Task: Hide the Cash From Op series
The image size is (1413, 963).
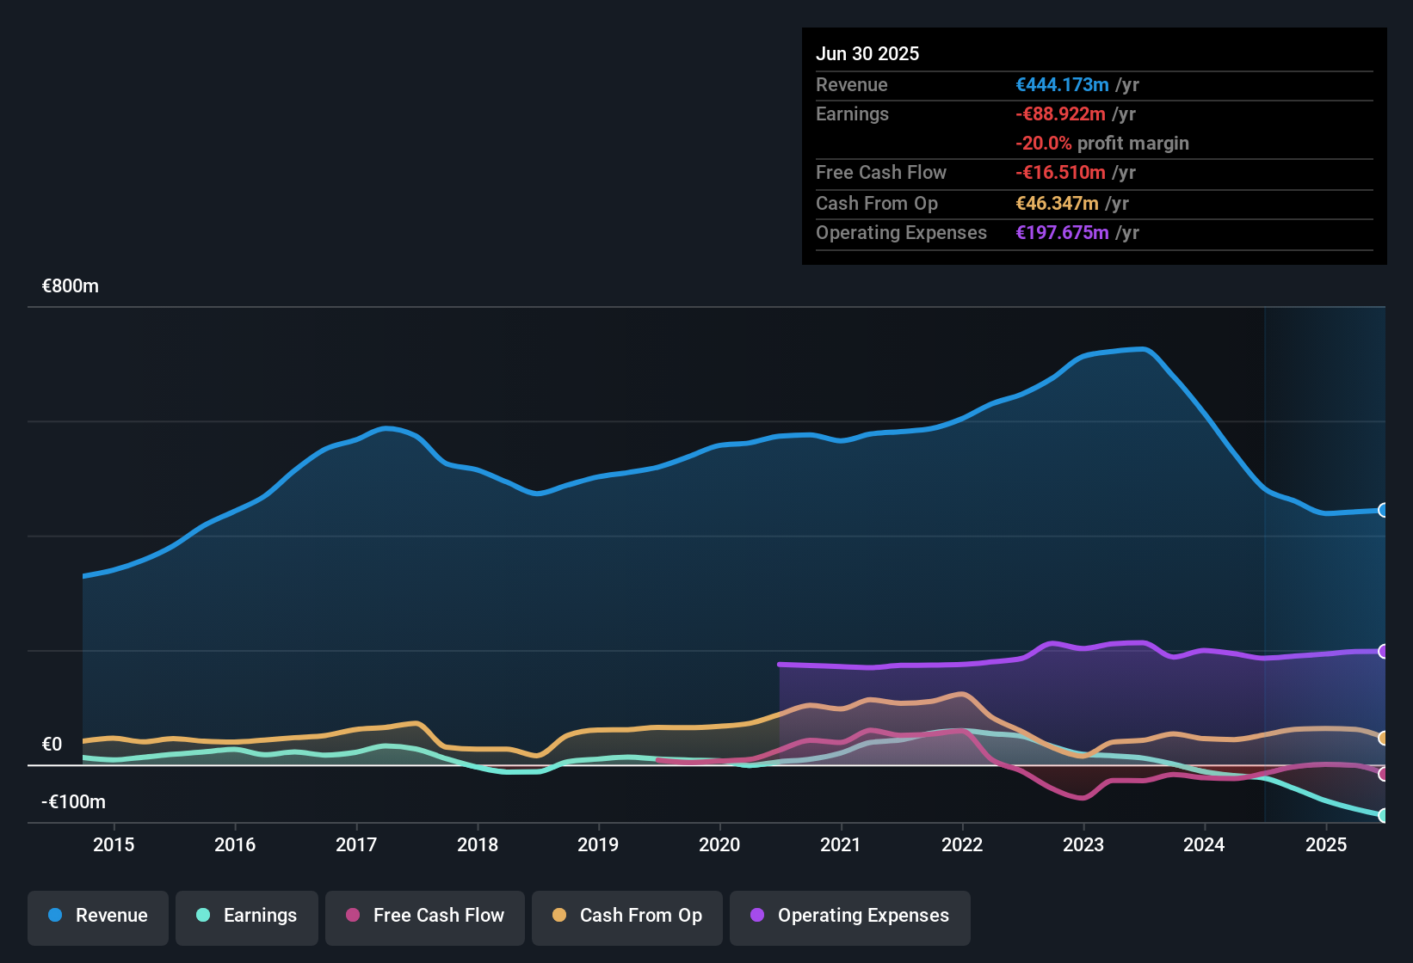Action: coord(627,916)
